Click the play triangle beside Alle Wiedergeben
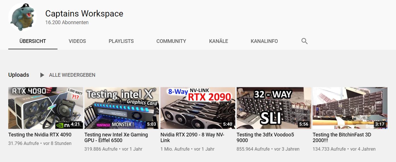The width and height of the screenshot is (396, 162). coord(42,75)
